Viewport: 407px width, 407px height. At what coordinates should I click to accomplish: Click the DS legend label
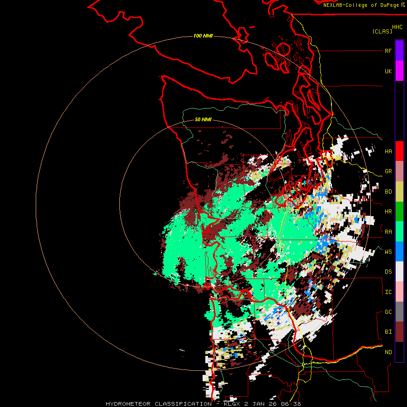tap(388, 272)
